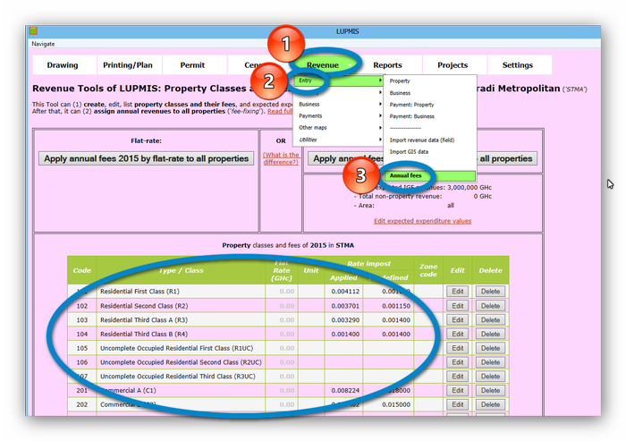Click 'Uncomplete Occupied Residential First Class (R1UC)' text
Image resolution: width=626 pixels, height=441 pixels.
tap(176, 348)
